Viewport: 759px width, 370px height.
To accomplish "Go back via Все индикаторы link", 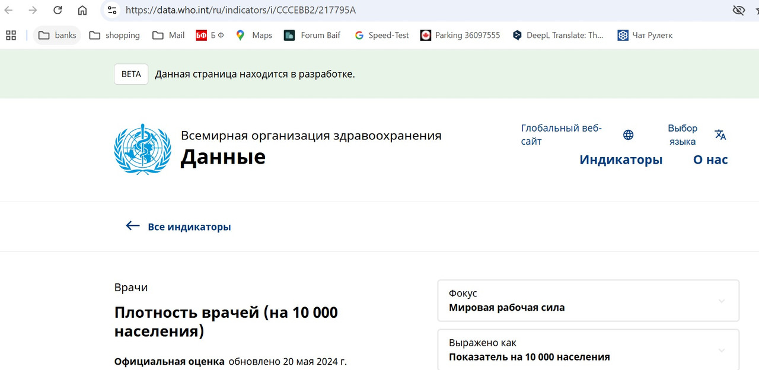I will (x=189, y=227).
